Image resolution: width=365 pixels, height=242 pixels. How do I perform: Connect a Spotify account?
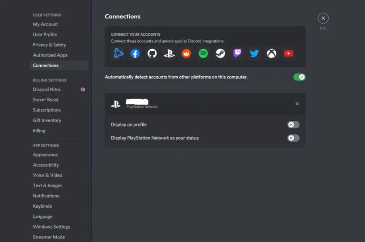coord(203,53)
